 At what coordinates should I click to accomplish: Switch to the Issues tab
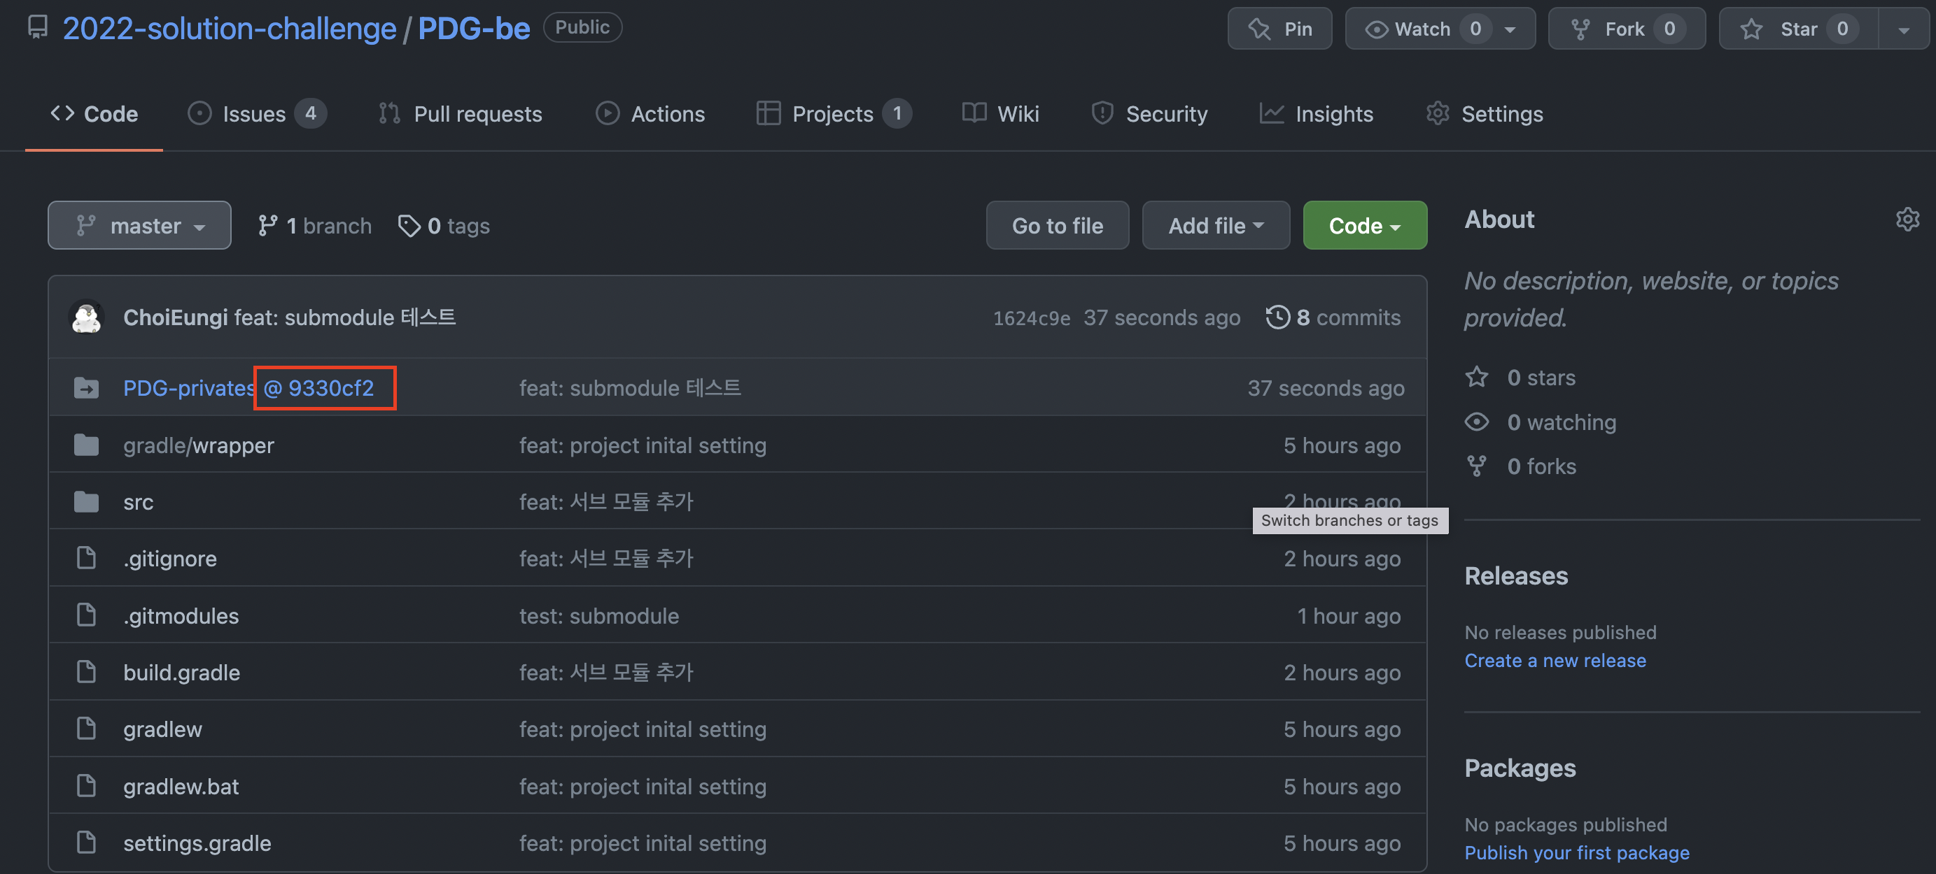(255, 114)
